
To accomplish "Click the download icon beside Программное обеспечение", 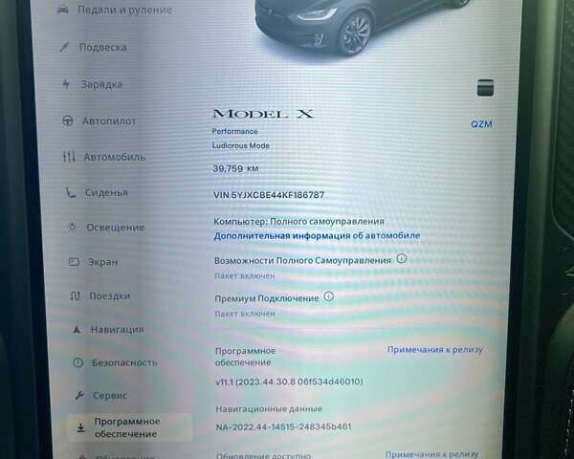I will click(x=80, y=427).
